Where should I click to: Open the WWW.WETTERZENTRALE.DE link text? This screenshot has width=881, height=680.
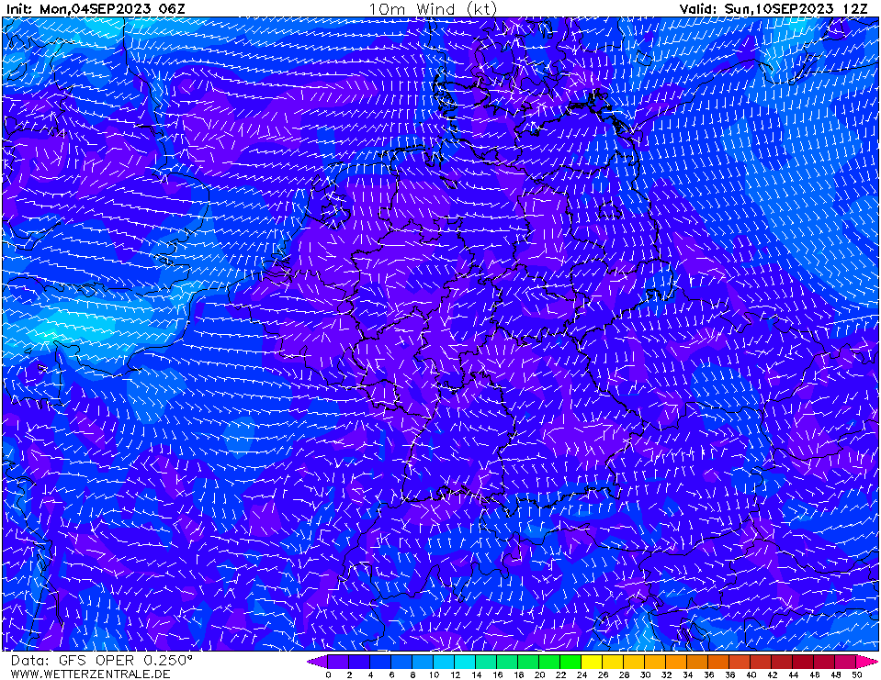pos(90,674)
